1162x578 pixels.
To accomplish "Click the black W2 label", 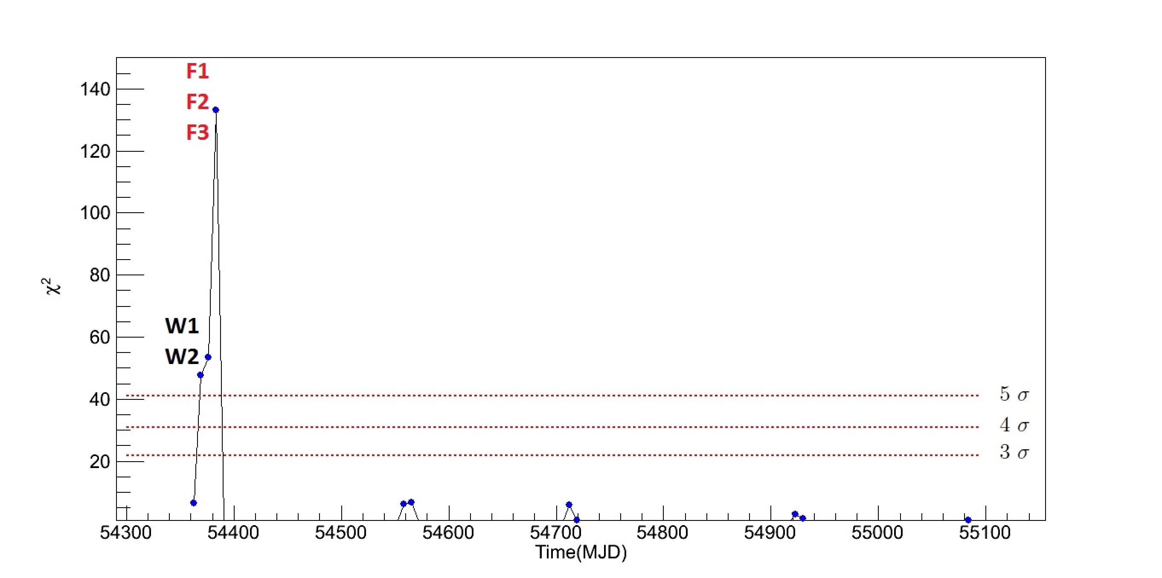I will point(182,357).
